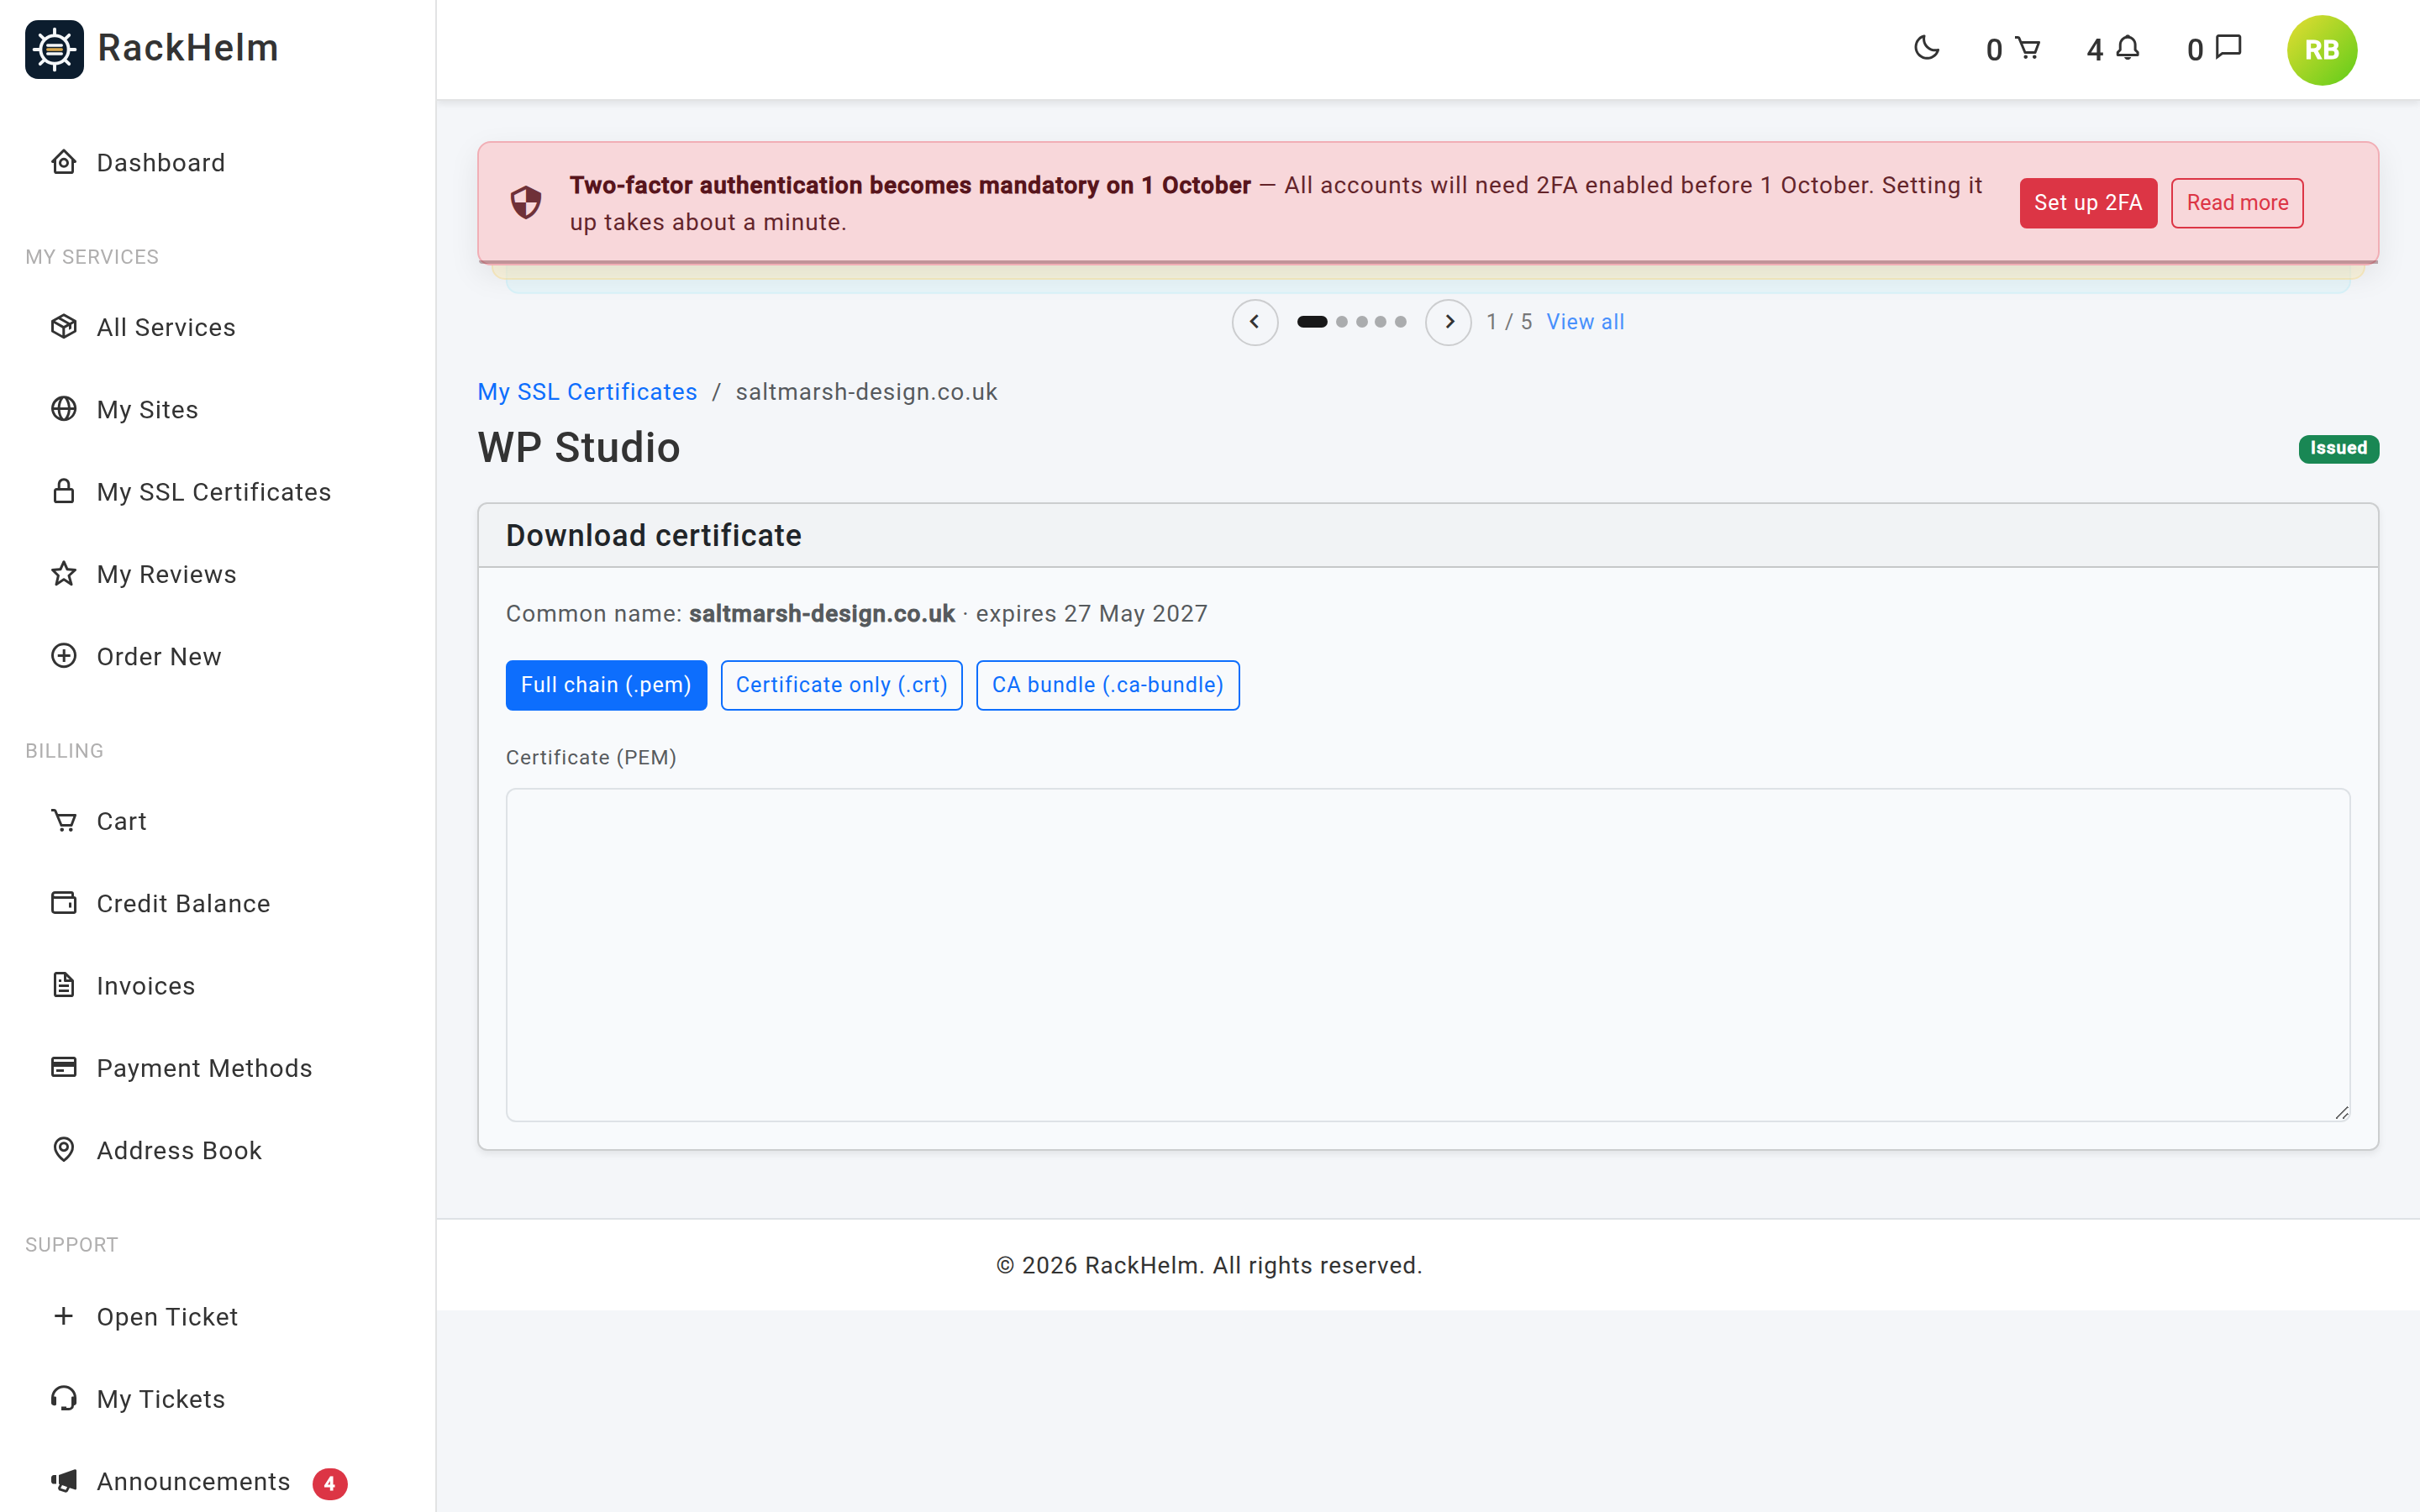Image resolution: width=2420 pixels, height=1512 pixels.
Task: Follow the My SSL Certificates breadcrumb link
Action: point(587,392)
